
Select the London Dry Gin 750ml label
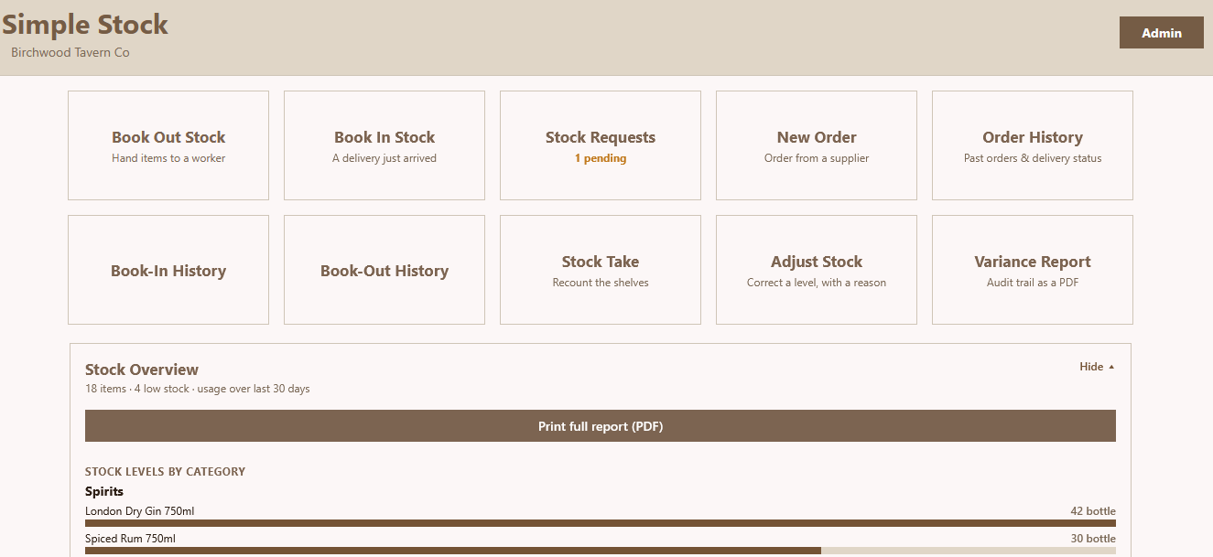pos(139,511)
